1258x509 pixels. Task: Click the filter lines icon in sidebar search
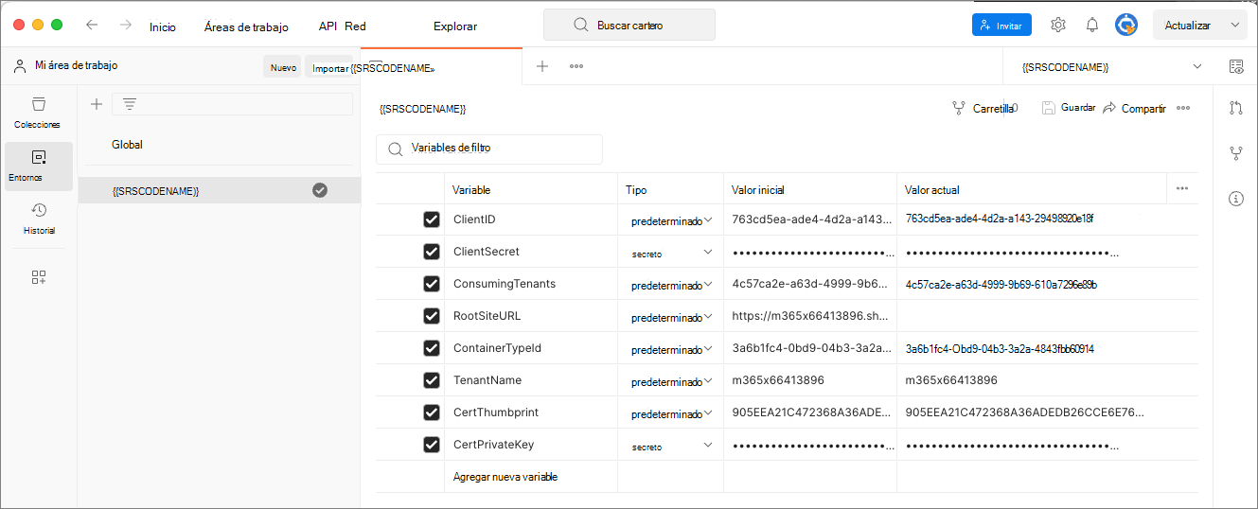[130, 104]
